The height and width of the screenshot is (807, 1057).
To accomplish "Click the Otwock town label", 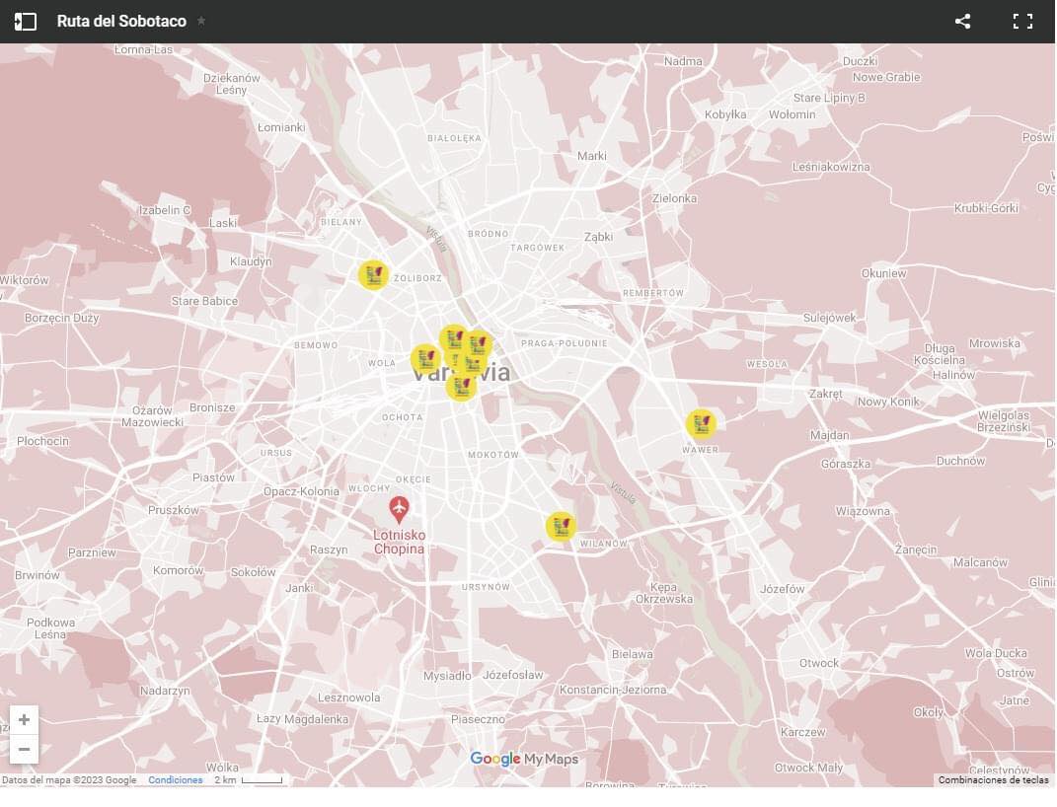I will (819, 663).
